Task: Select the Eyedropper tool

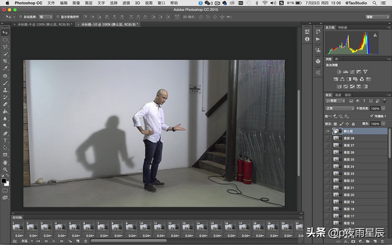Action: click(x=5, y=68)
